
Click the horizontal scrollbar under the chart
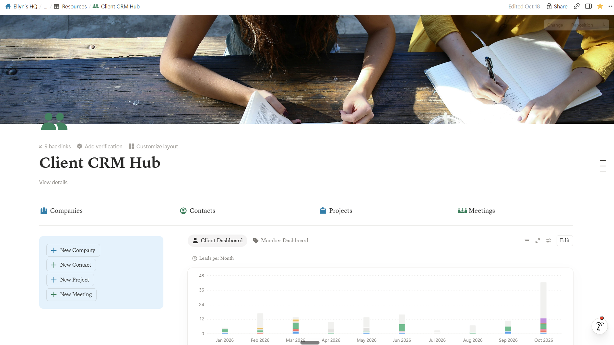(x=310, y=342)
